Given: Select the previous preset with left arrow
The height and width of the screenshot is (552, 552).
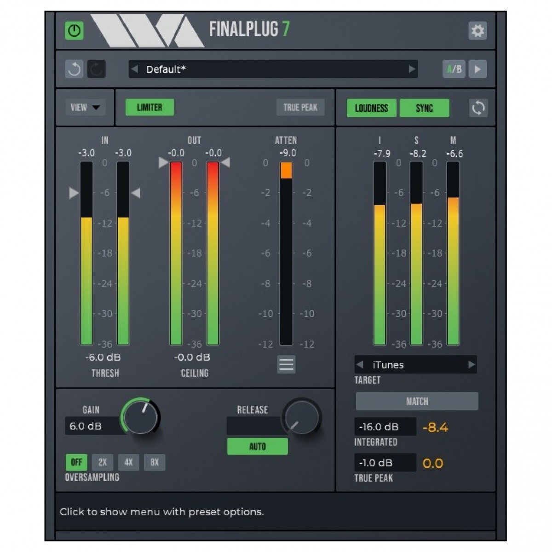Looking at the screenshot, I should pyautogui.click(x=135, y=69).
